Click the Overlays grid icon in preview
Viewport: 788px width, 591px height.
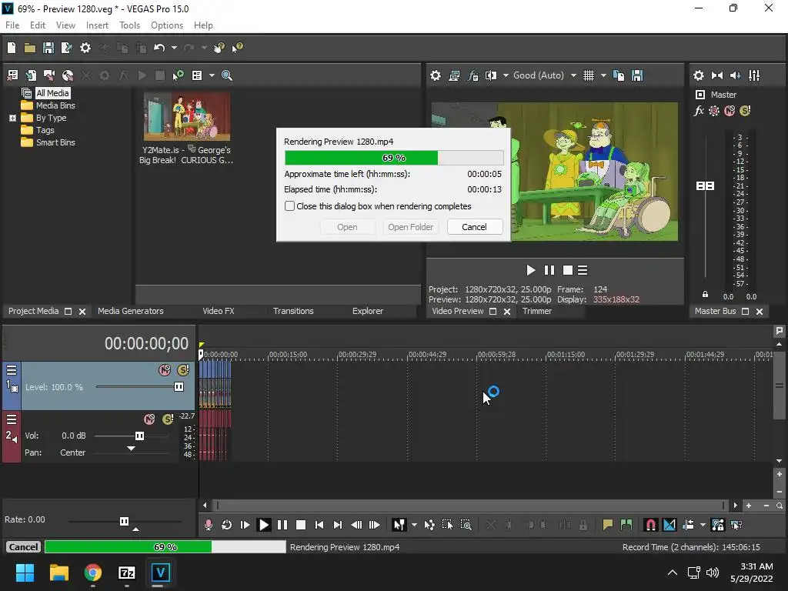[589, 76]
